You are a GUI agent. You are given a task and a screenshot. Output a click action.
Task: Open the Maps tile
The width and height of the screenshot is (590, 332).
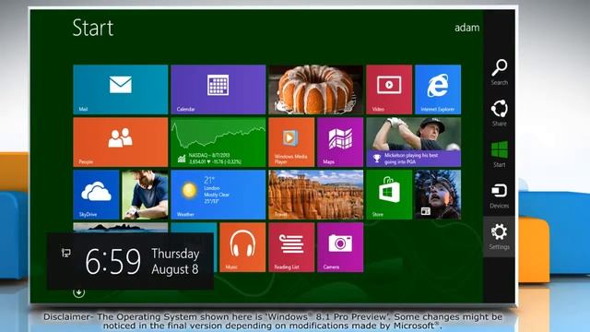click(340, 142)
